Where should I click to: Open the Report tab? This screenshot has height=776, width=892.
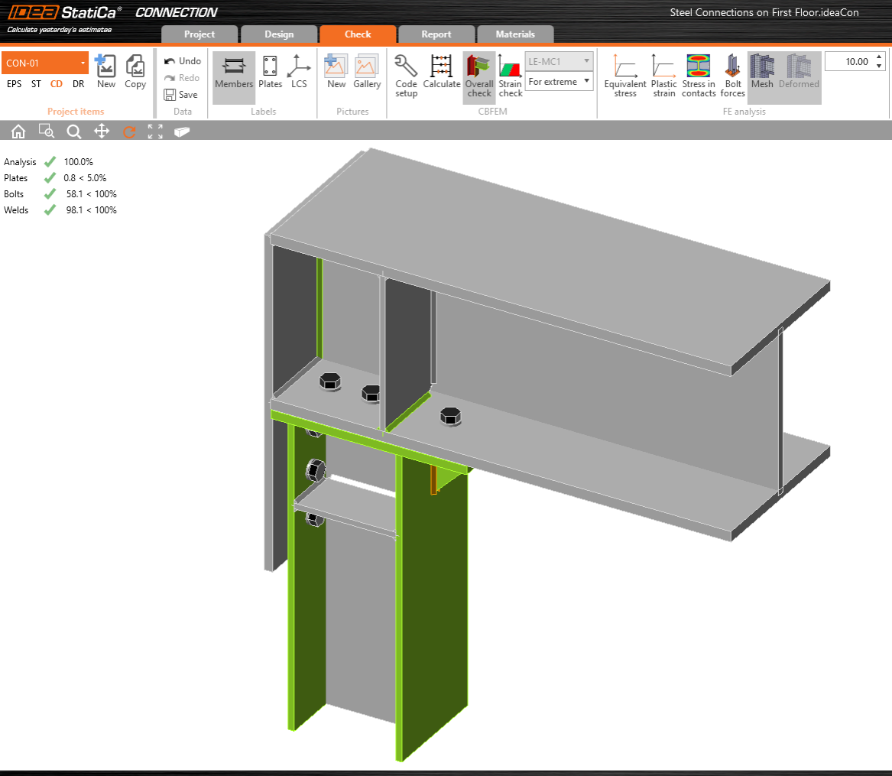pos(436,34)
